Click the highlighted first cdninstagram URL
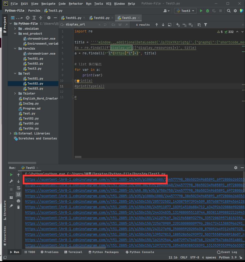Screen dimensions: 245x262 (95, 179)
